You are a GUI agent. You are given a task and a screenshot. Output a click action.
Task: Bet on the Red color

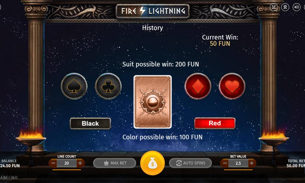pyautogui.click(x=215, y=123)
